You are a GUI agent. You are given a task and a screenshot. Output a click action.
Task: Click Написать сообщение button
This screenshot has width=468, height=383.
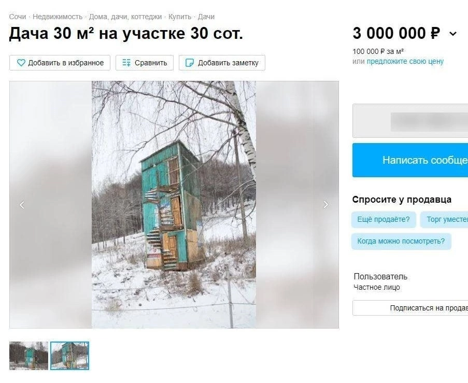coord(410,160)
